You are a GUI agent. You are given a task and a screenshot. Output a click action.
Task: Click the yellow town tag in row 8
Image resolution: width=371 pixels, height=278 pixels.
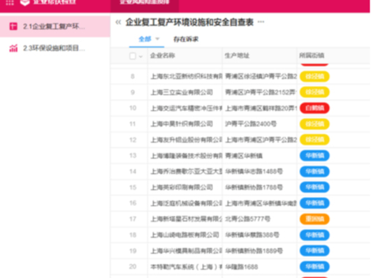pyautogui.click(x=314, y=76)
